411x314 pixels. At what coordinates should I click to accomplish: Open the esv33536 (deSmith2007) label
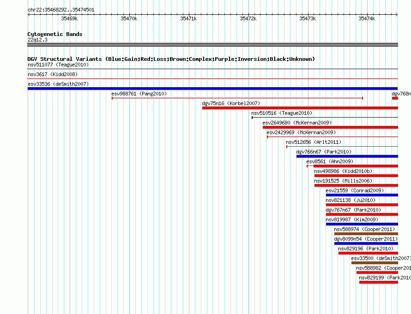[x=58, y=84]
